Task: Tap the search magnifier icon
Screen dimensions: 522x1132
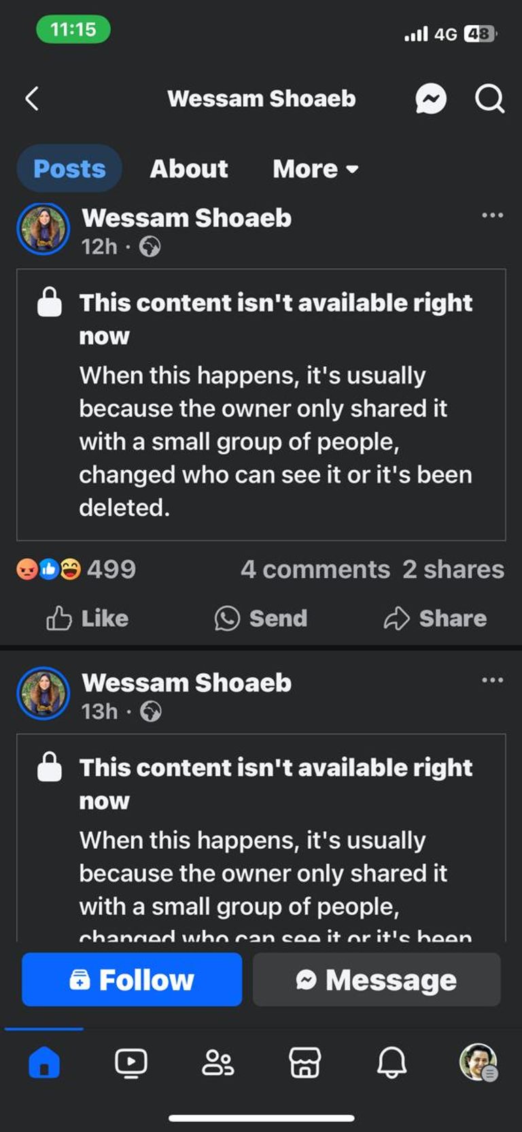Action: tap(489, 99)
